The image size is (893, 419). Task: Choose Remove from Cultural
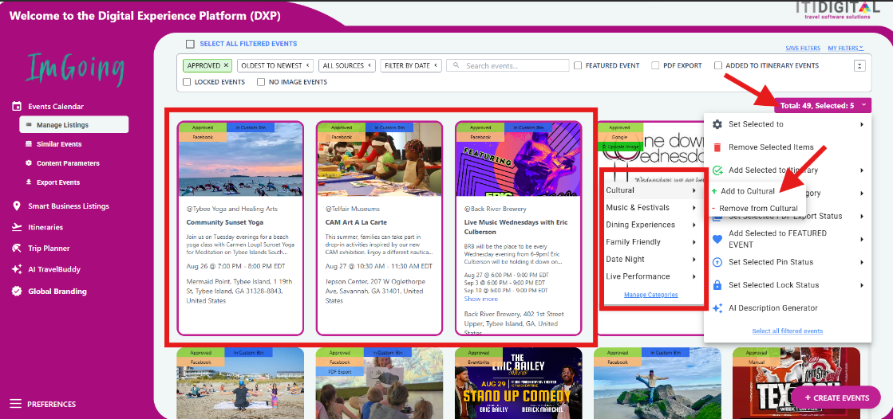click(757, 209)
